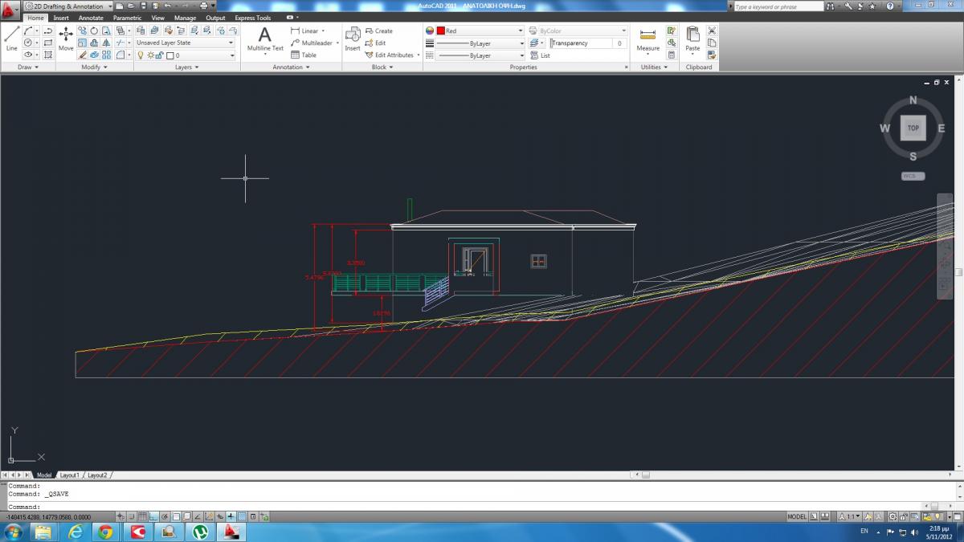Toggle the grid display in status bar
The height and width of the screenshot is (542, 964).
143,516
